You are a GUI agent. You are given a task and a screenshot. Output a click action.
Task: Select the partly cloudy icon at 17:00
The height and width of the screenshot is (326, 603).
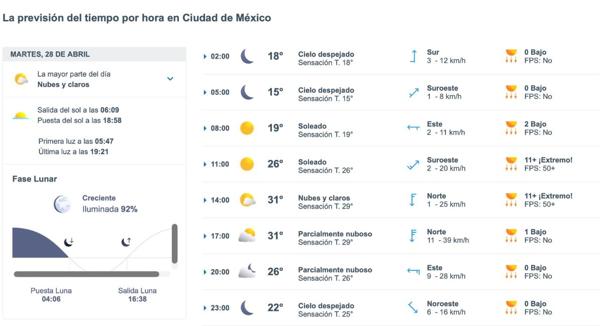[247, 236]
